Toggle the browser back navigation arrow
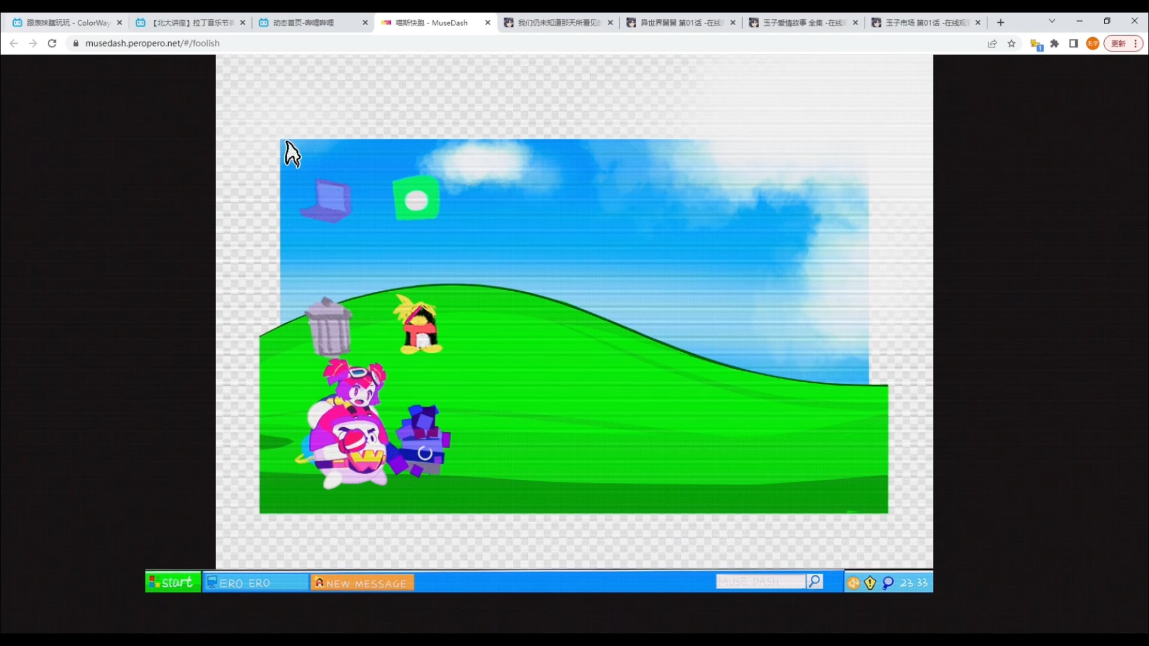The image size is (1149, 646). tap(16, 44)
